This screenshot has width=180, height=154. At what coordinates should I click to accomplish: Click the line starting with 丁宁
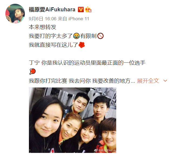[x=87, y=63]
